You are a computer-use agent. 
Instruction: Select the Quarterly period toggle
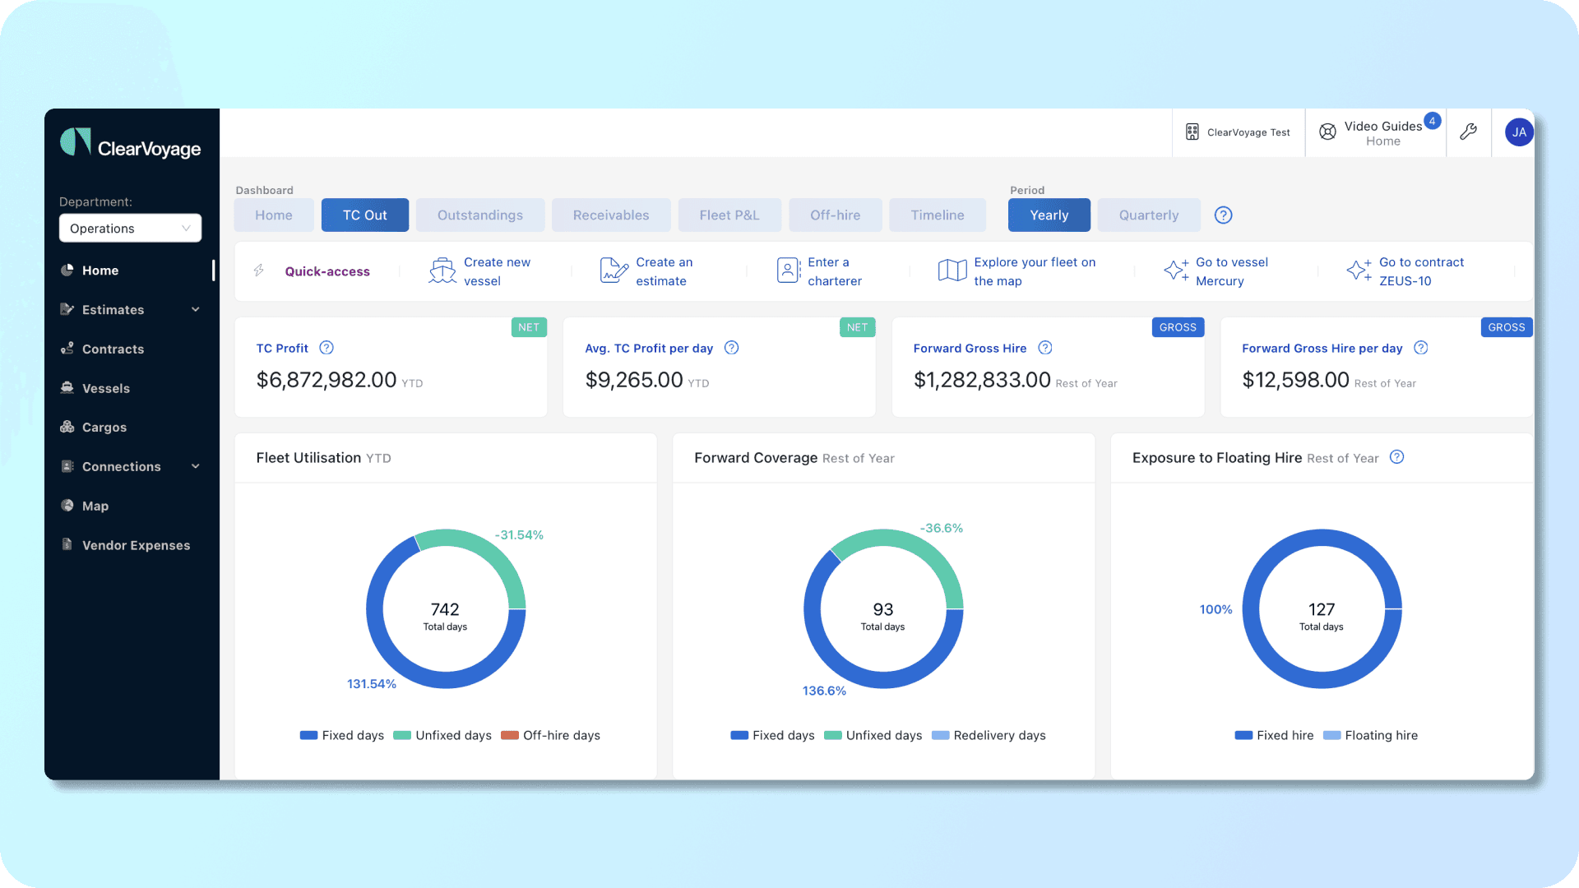point(1148,215)
